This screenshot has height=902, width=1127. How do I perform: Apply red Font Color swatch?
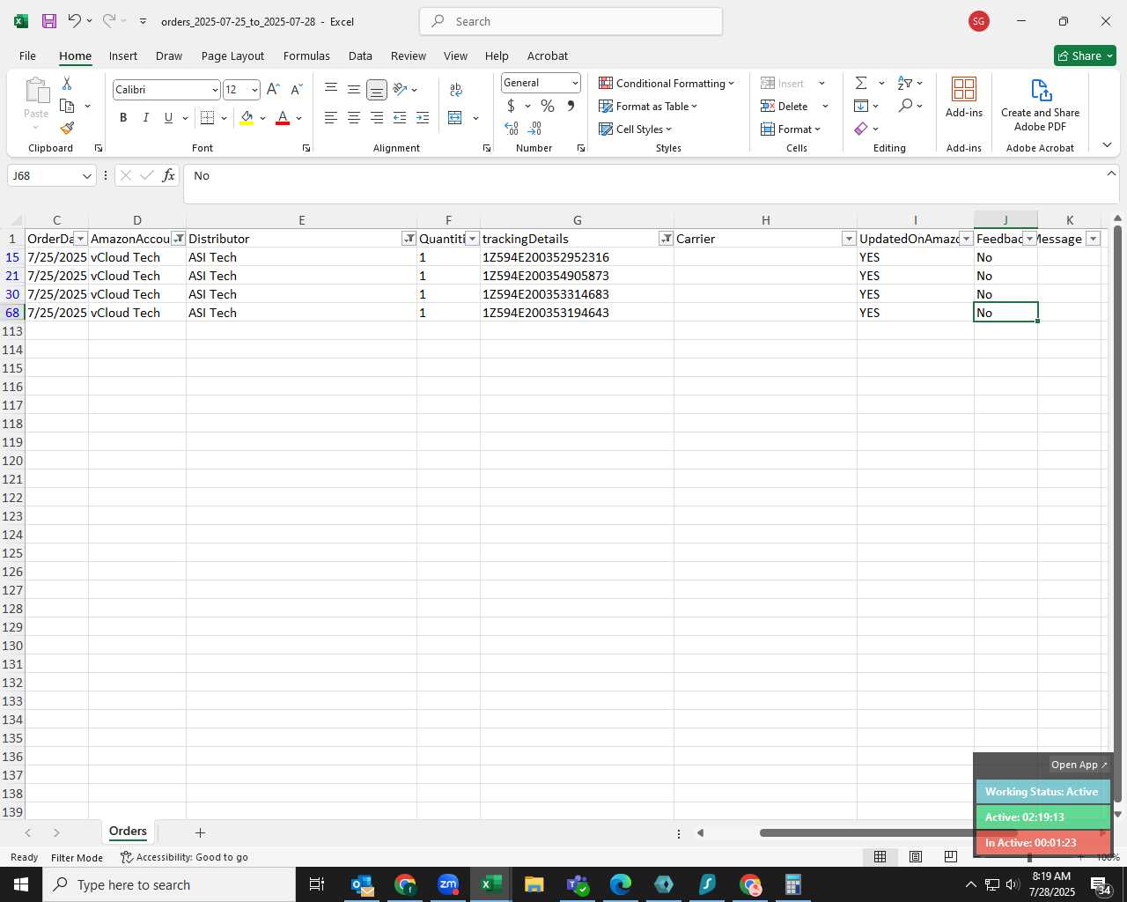coord(283,118)
